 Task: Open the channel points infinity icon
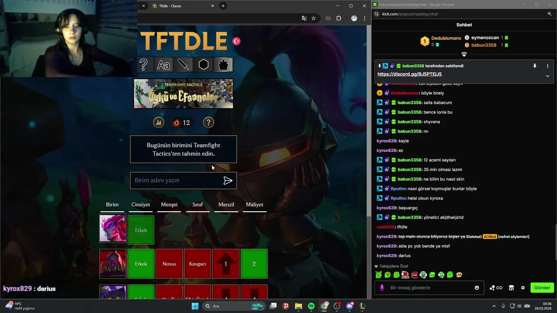496,288
